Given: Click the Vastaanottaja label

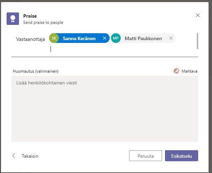Looking at the screenshot, I should point(30,39).
